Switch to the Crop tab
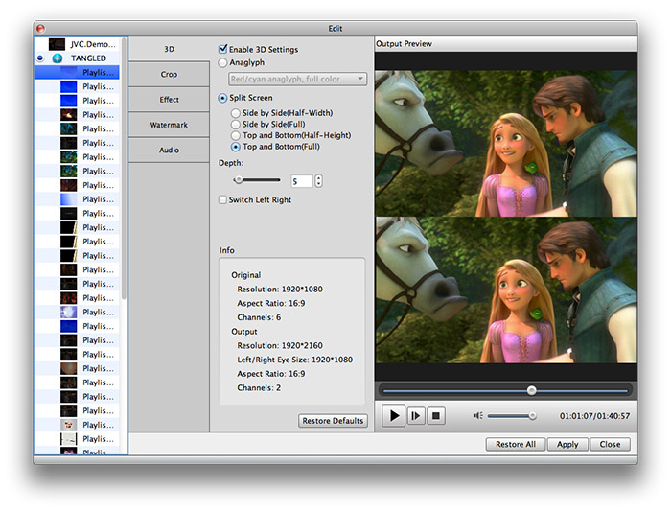Image resolution: width=671 pixels, height=511 pixels. [169, 74]
